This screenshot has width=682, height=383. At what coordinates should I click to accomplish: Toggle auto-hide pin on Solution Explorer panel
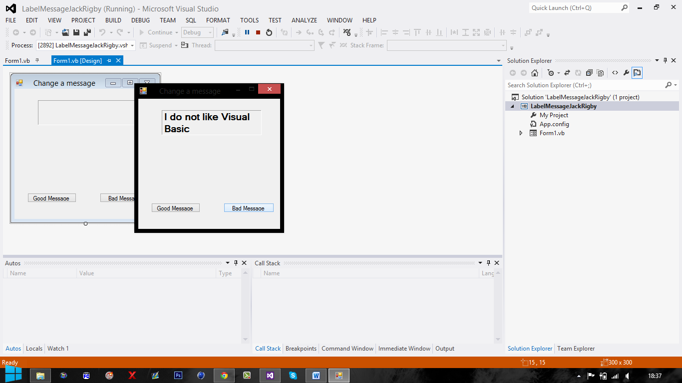(x=666, y=61)
